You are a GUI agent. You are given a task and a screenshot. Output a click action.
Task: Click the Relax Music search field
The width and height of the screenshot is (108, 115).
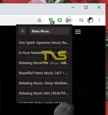tap(49, 31)
